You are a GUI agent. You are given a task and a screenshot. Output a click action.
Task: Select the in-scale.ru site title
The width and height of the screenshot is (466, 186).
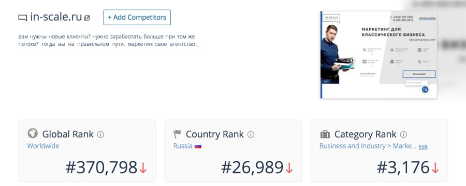click(56, 17)
